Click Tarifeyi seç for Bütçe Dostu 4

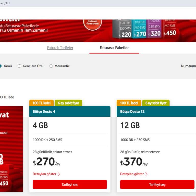[x=70, y=185]
